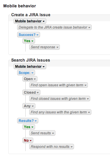Select the Open scope option

(30, 79)
